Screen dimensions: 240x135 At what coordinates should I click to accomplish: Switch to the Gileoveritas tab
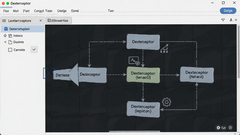(58, 20)
